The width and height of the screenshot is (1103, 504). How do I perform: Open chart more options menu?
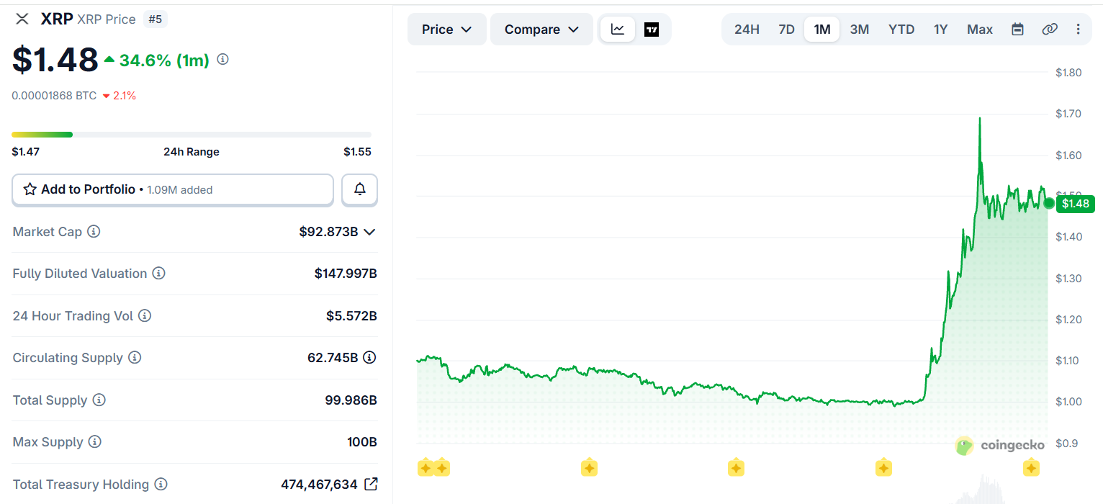pos(1078,30)
